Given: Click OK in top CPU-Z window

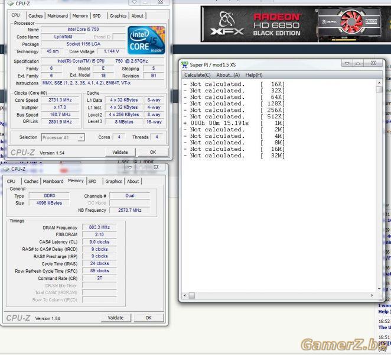Looking at the screenshot, I should (153, 152).
